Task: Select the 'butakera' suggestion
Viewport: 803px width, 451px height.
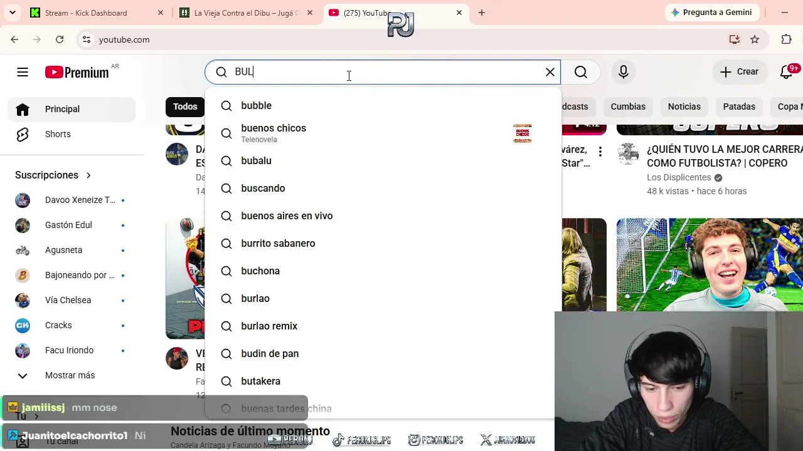Action: pyautogui.click(x=383, y=381)
